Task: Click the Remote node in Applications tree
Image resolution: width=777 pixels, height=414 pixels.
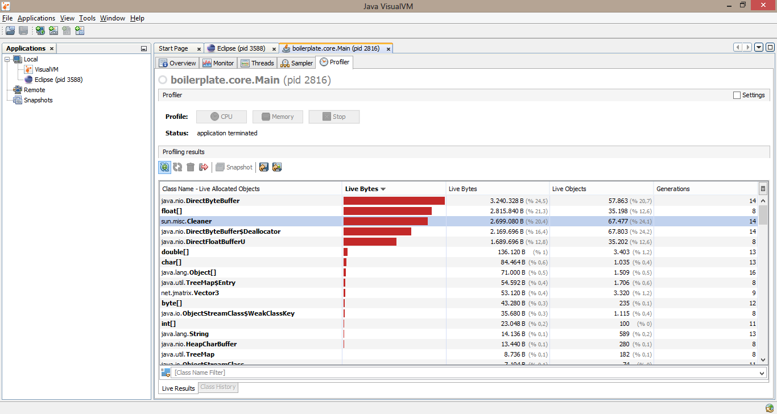Action: click(34, 90)
